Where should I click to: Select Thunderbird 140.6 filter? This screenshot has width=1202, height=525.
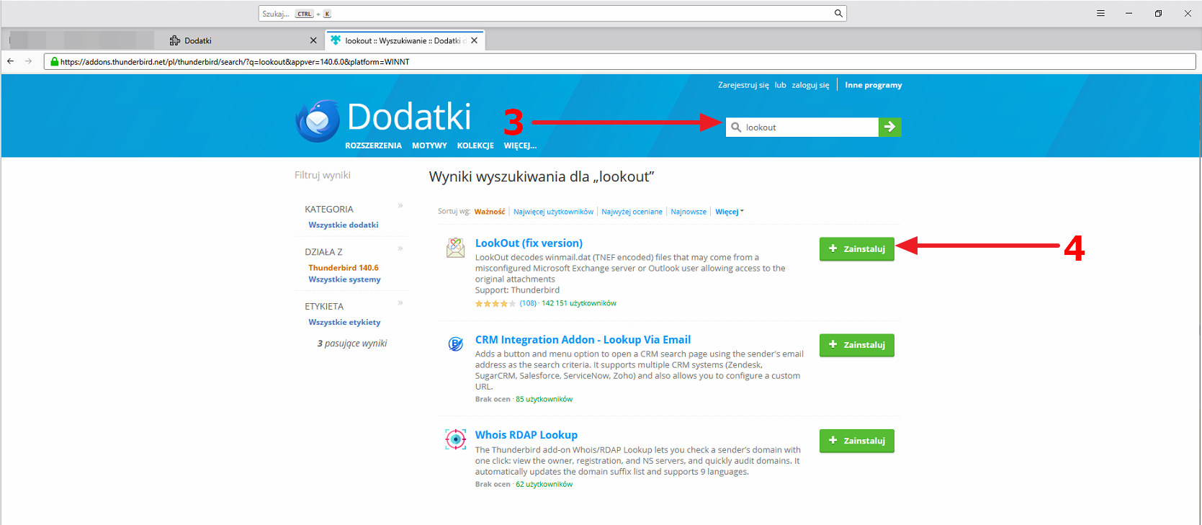coord(344,268)
